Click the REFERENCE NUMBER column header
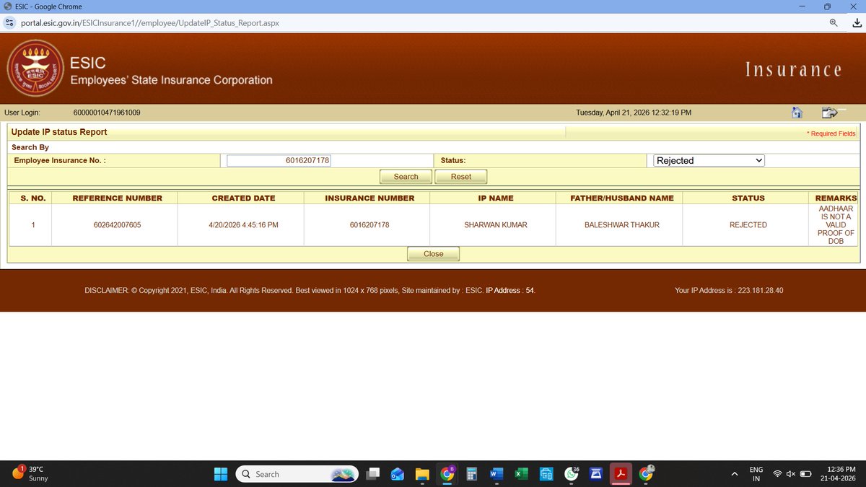Screen dimensions: 866x487 pyautogui.click(x=118, y=198)
